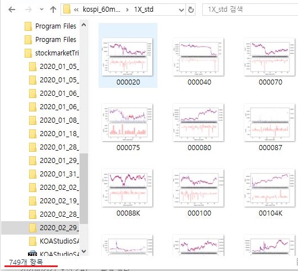
Task: Click the 000020 file name label
Action: 128,82
